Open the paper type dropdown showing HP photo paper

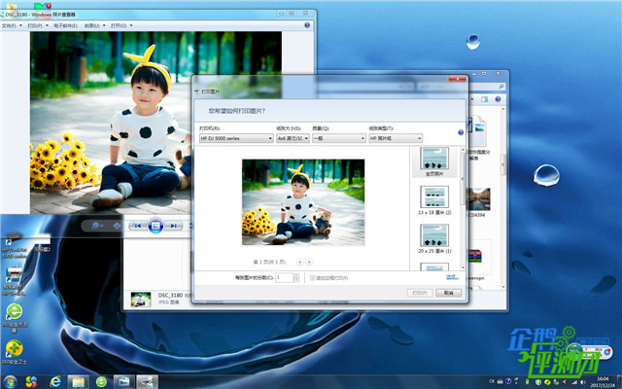click(x=396, y=138)
